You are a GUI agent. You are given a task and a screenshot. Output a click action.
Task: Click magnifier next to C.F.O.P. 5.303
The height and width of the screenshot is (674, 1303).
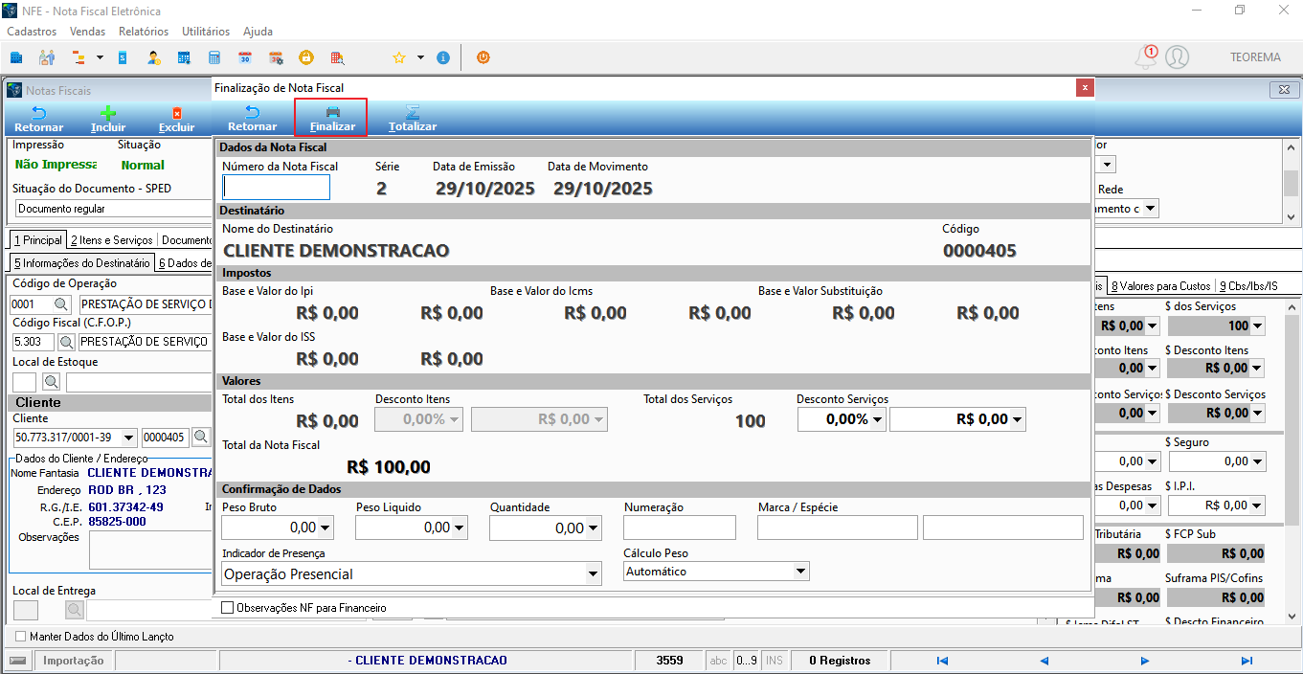[67, 341]
